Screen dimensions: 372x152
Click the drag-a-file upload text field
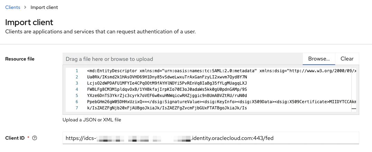click(x=183, y=59)
